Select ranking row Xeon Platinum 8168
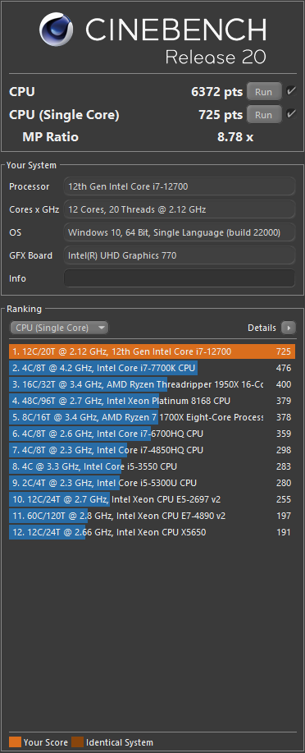 (152, 401)
